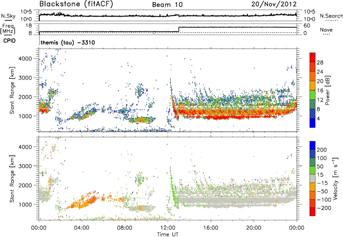Click the "CPID" row label
The image size is (343, 237).
[x=9, y=41]
